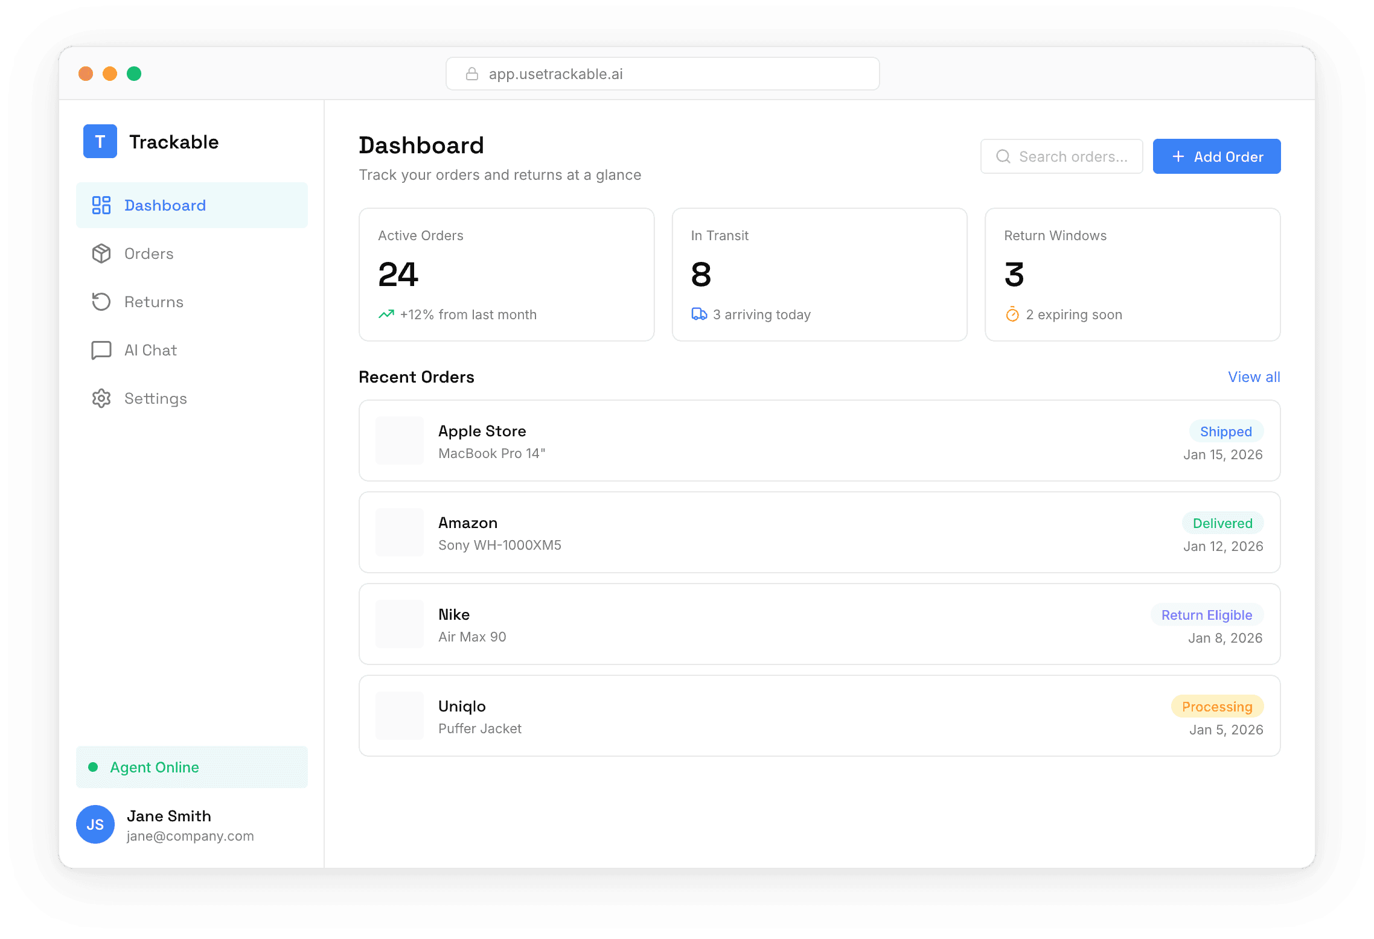Click the Processing badge on Uniqlo order
Viewport: 1374px width, 939px height.
tap(1217, 706)
